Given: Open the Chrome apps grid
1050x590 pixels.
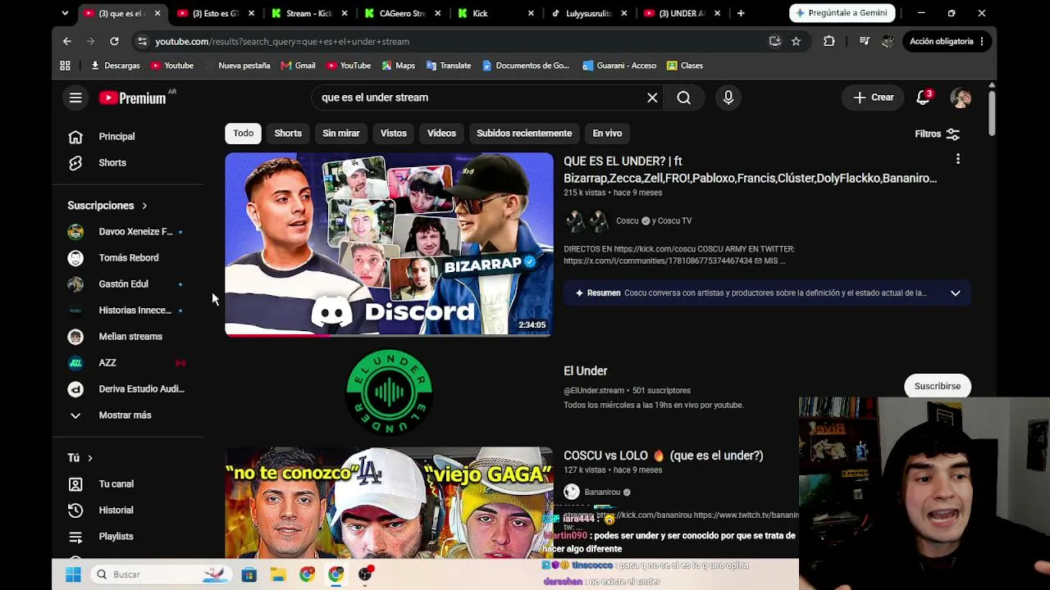Looking at the screenshot, I should pyautogui.click(x=65, y=66).
